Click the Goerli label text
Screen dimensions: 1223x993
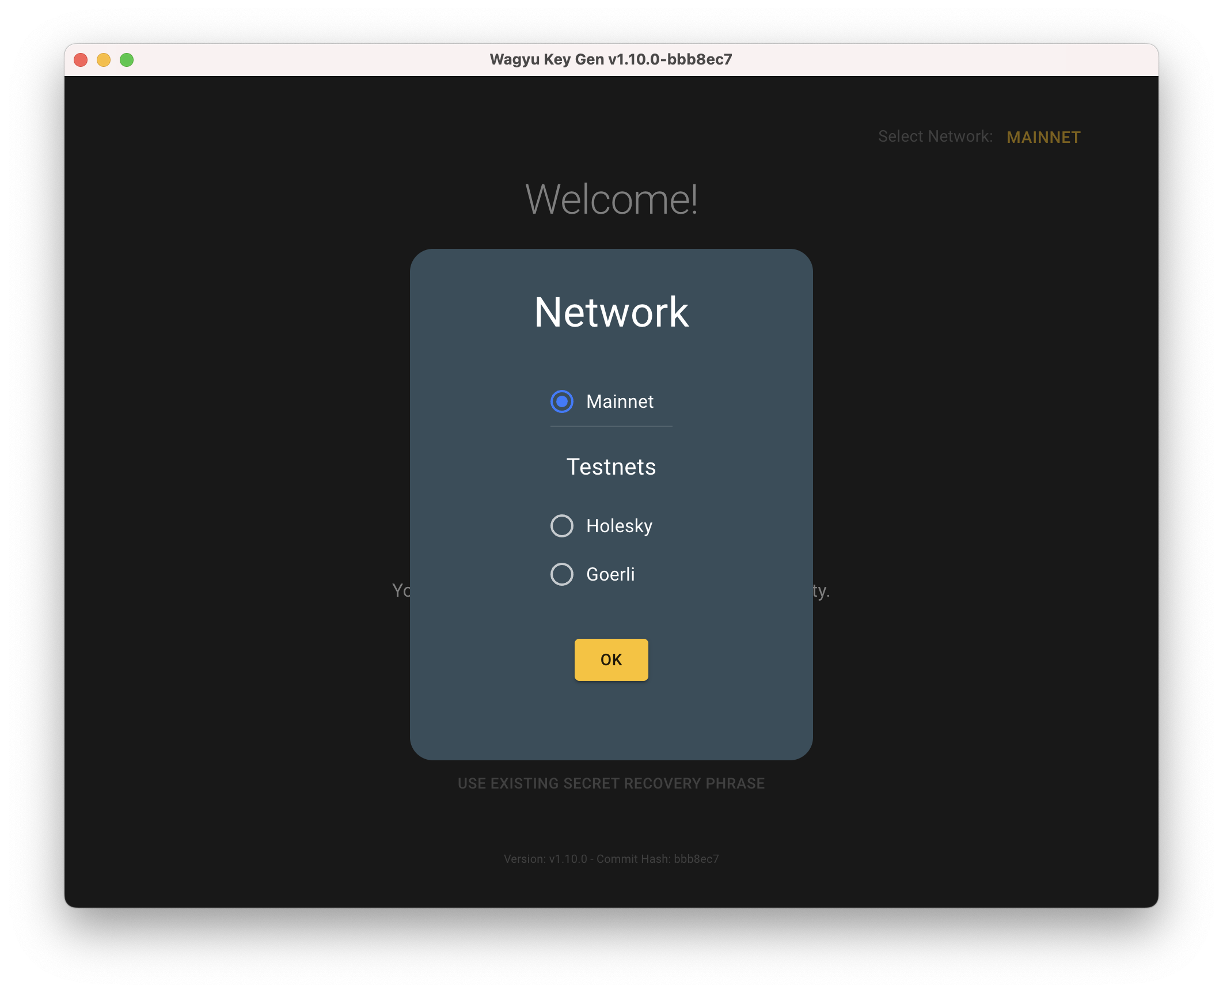[610, 574]
